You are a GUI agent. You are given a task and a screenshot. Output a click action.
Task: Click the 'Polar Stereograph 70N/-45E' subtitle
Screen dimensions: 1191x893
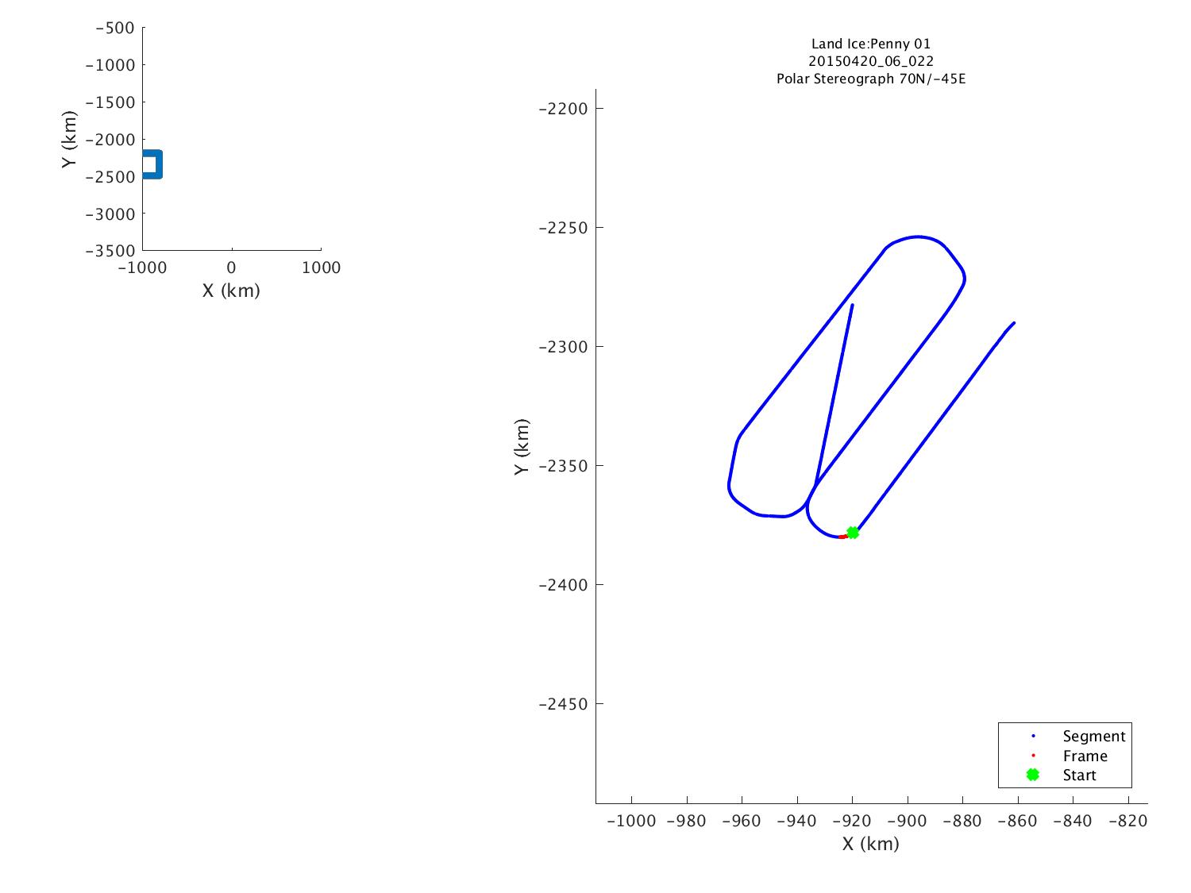[870, 79]
